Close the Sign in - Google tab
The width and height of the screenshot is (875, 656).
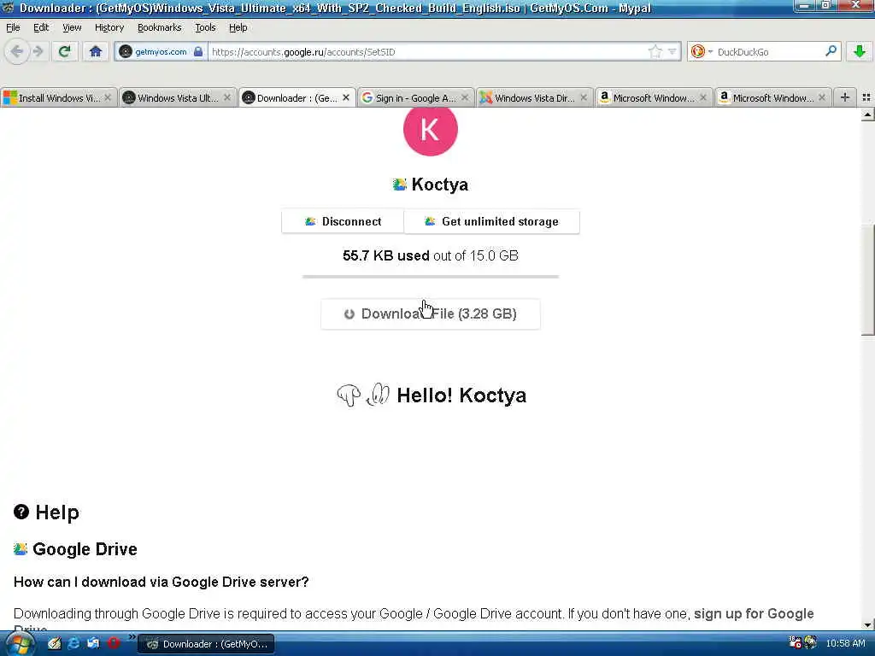(x=465, y=97)
